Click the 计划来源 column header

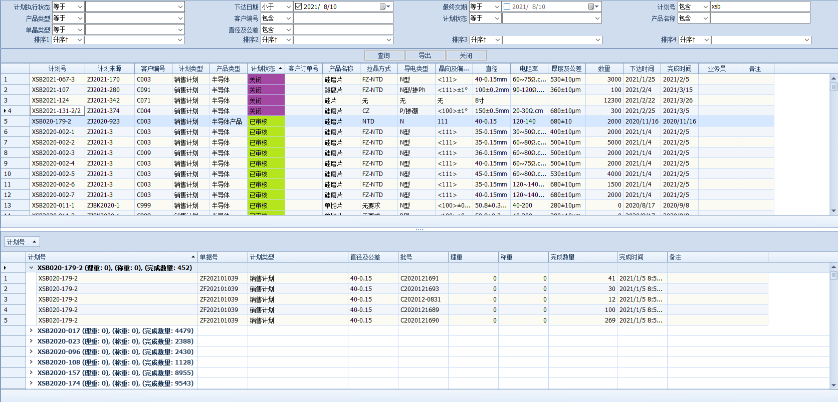[109, 68]
